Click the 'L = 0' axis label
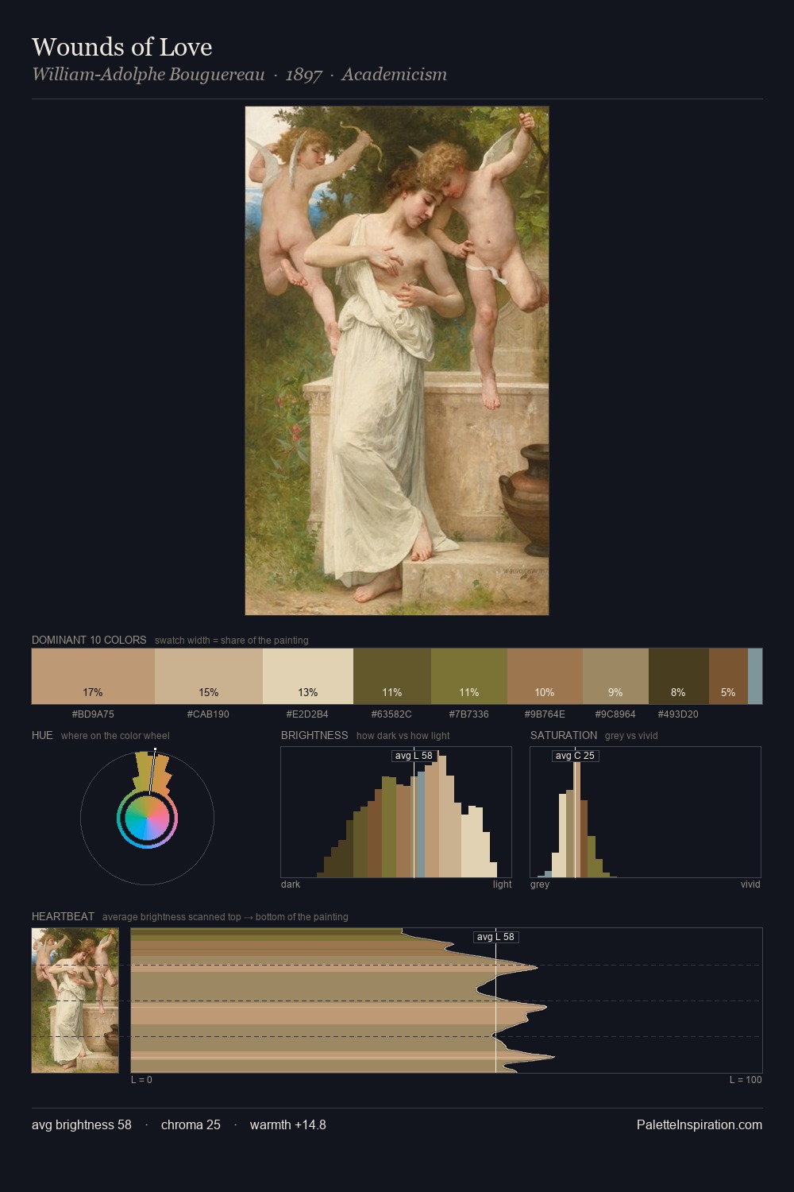 click(141, 1080)
